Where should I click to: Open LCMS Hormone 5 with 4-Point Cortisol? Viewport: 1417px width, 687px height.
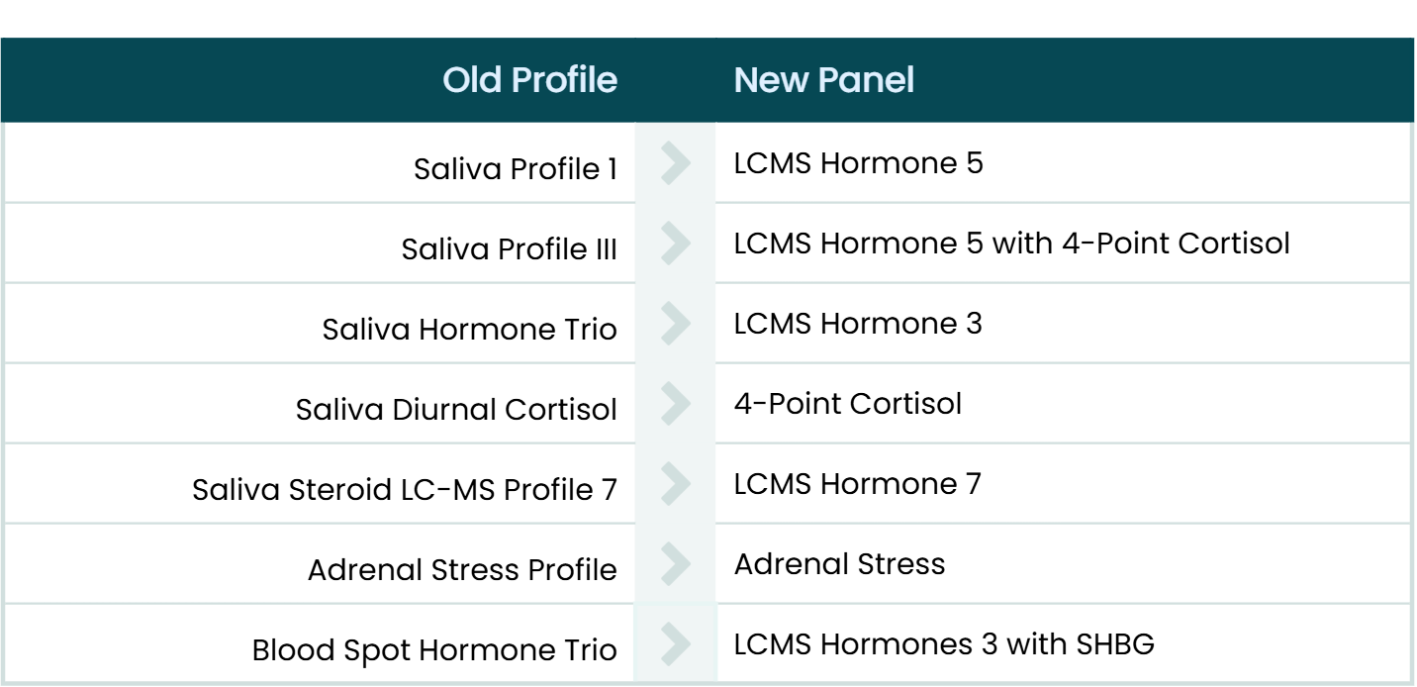[1011, 244]
